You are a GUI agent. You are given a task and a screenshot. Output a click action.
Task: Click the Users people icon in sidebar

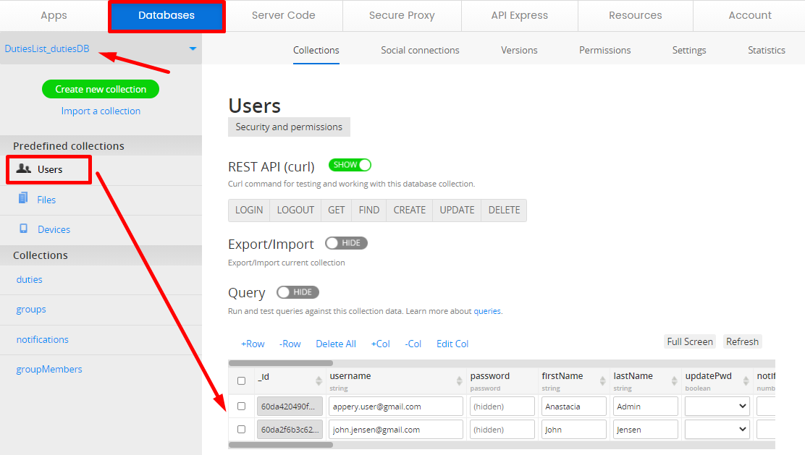tap(24, 169)
